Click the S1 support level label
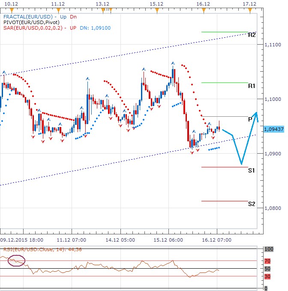Image resolution: width=288 pixels, height=291 pixels. tap(252, 170)
